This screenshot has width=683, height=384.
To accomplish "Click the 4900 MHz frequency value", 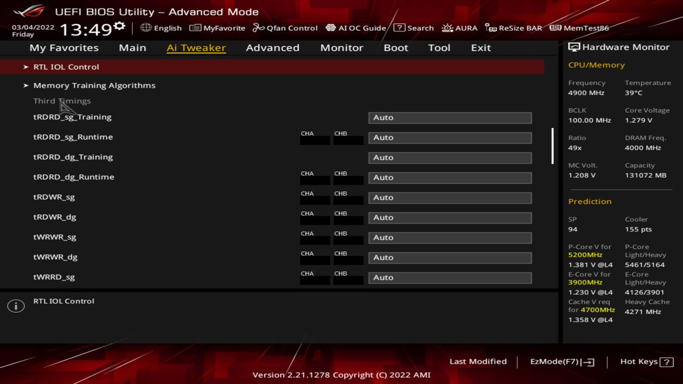I will coord(586,93).
